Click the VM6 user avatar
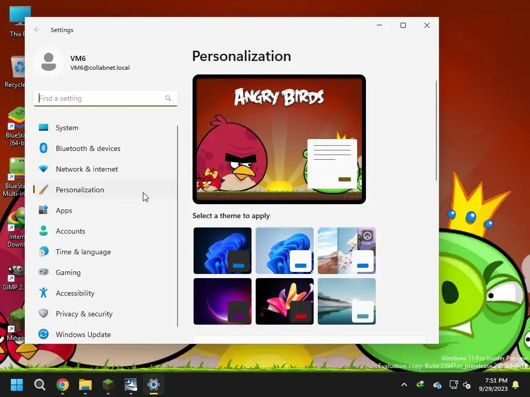This screenshot has width=530, height=397. pos(49,62)
